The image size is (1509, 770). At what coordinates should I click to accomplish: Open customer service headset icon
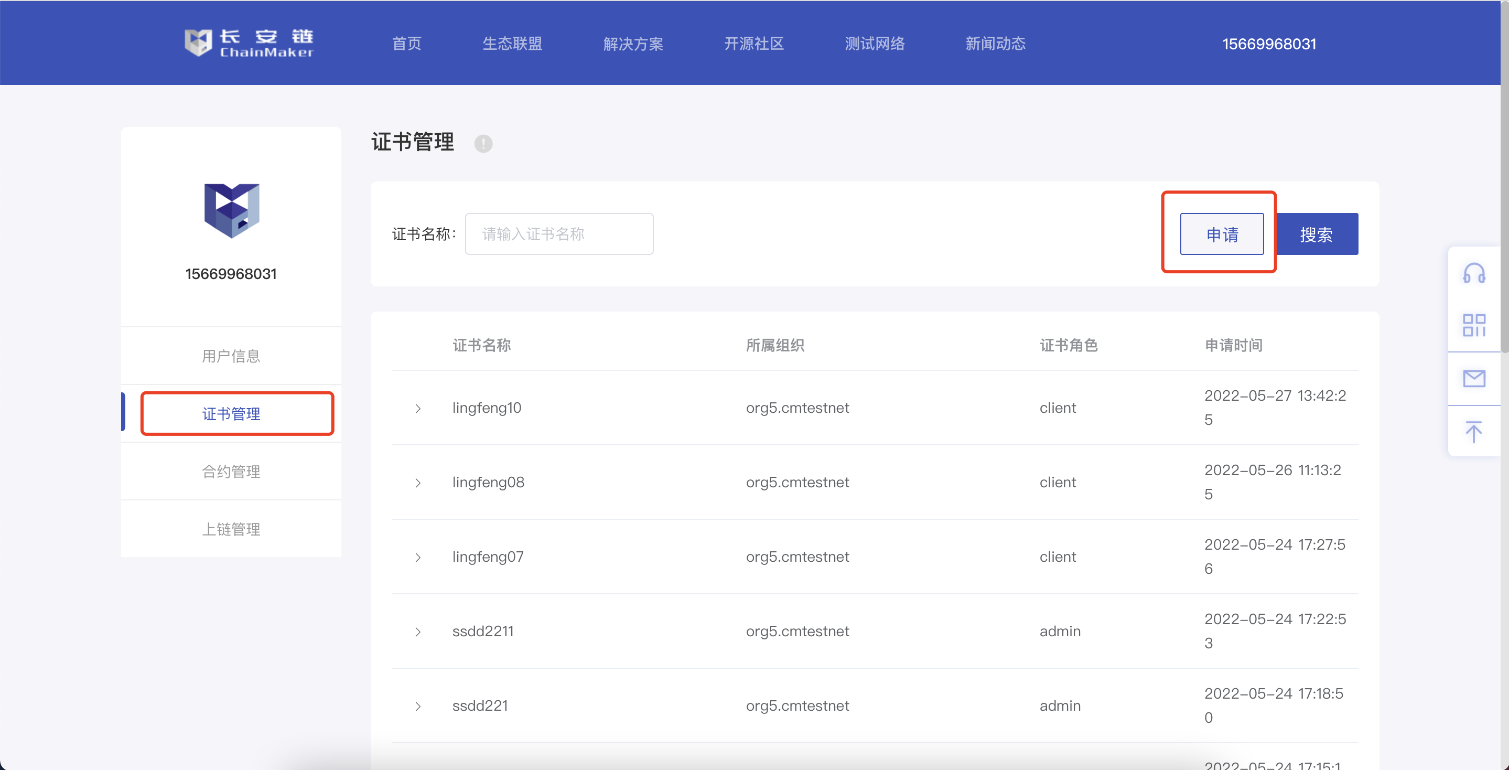(1474, 273)
